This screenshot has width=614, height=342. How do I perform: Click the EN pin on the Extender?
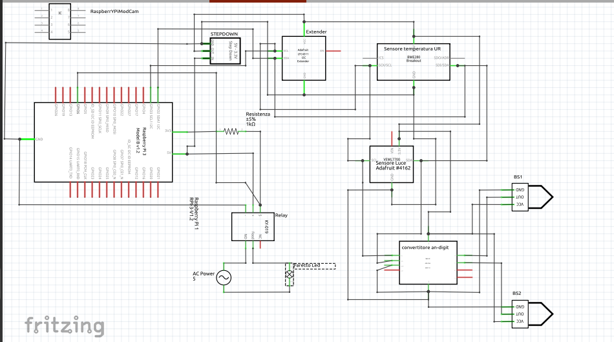(x=333, y=51)
